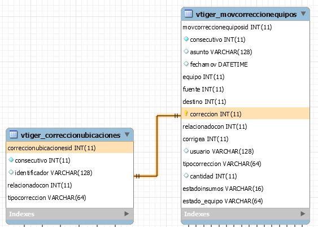The width and height of the screenshot is (318, 227).
Task: Expand Indexes section of vtiger_correccionubicaciones
Action: (127, 213)
